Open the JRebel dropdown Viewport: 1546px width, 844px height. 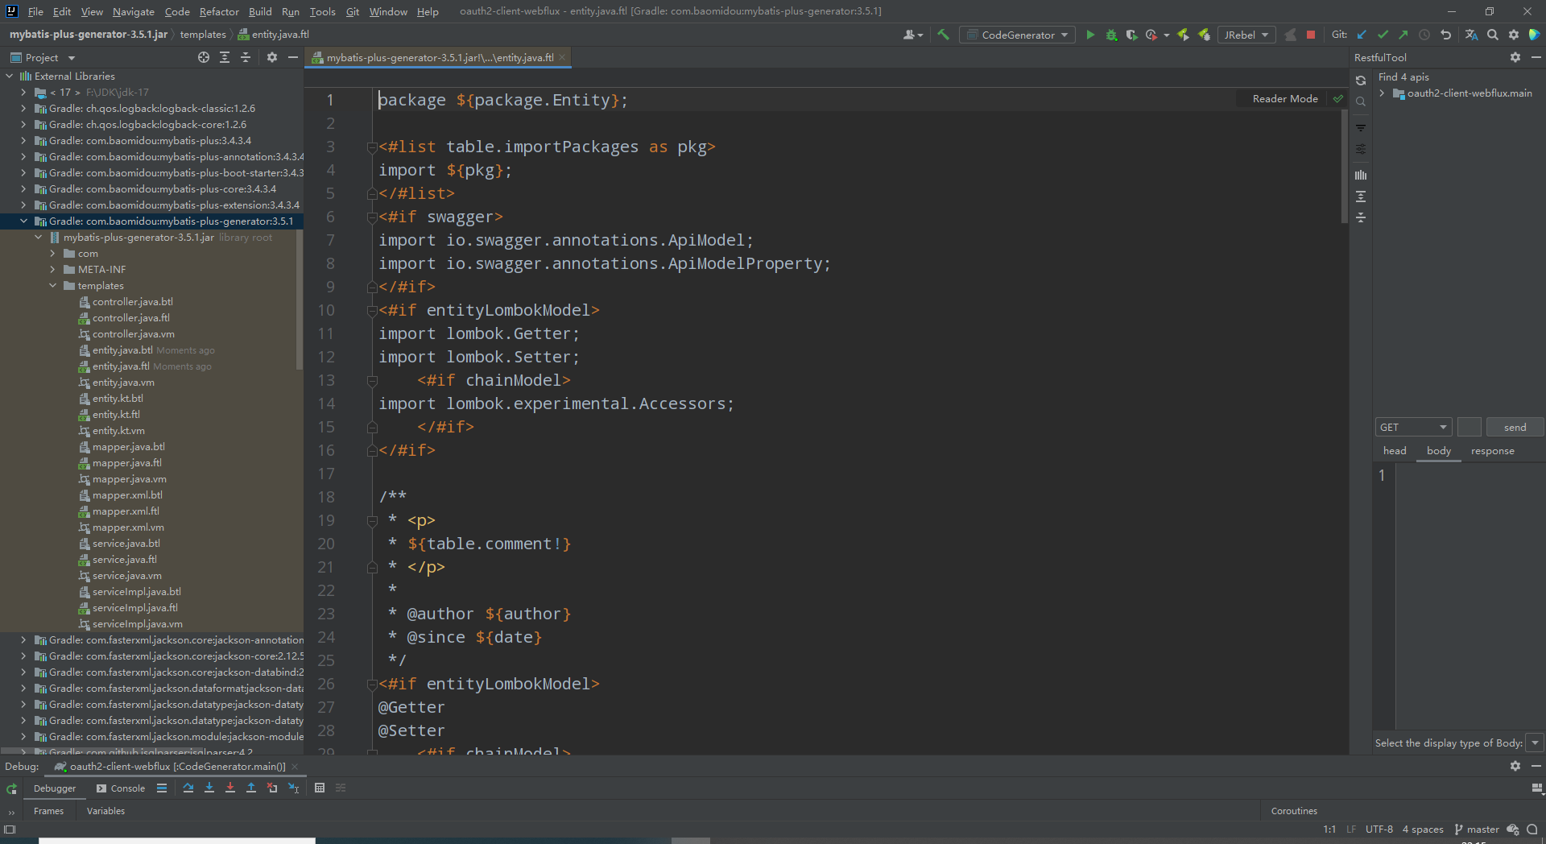1246,35
